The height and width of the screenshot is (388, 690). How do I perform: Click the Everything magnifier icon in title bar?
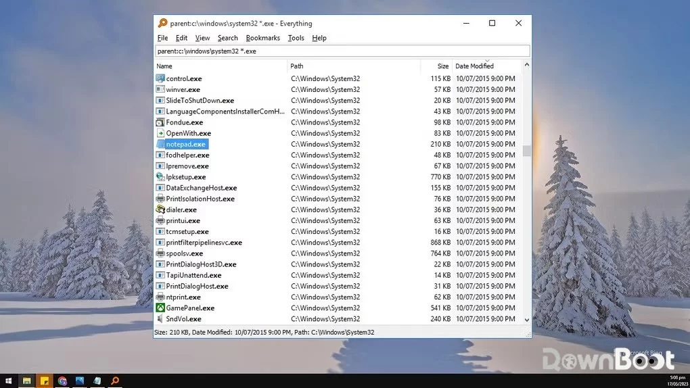coord(162,23)
